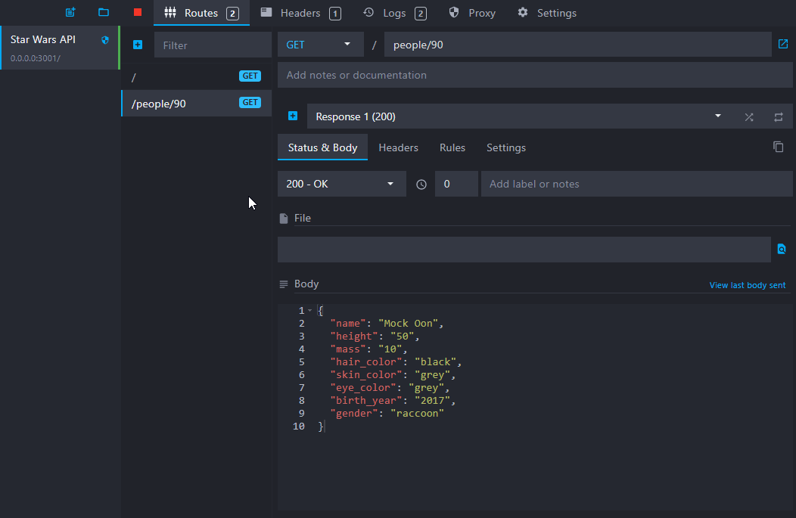Click View last body sent link

tap(747, 285)
